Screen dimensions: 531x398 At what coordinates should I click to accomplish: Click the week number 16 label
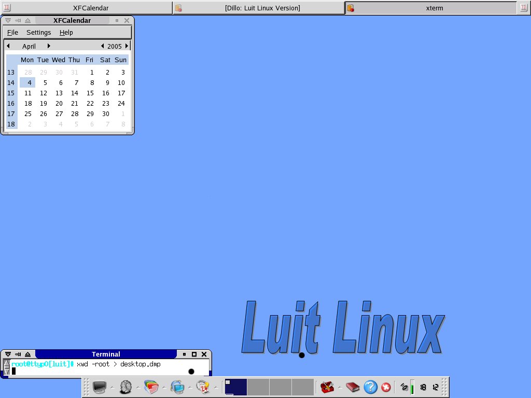11,104
